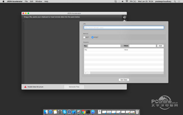Viewport: 183px width, 115px height.
Task: Open the tall document thumbnail in dock
Action: click(x=100, y=112)
